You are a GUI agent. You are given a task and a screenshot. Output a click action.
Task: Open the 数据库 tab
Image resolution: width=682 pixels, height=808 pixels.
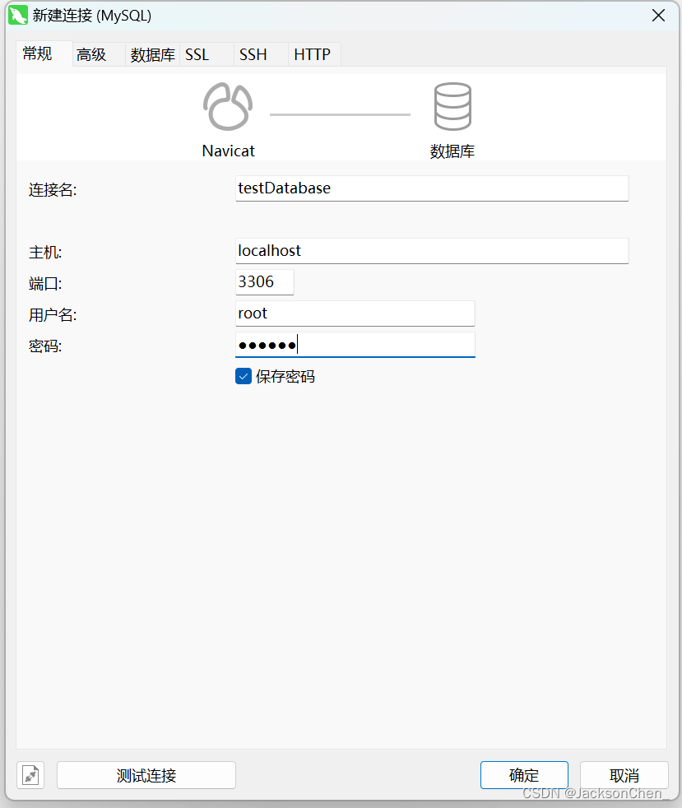click(152, 54)
